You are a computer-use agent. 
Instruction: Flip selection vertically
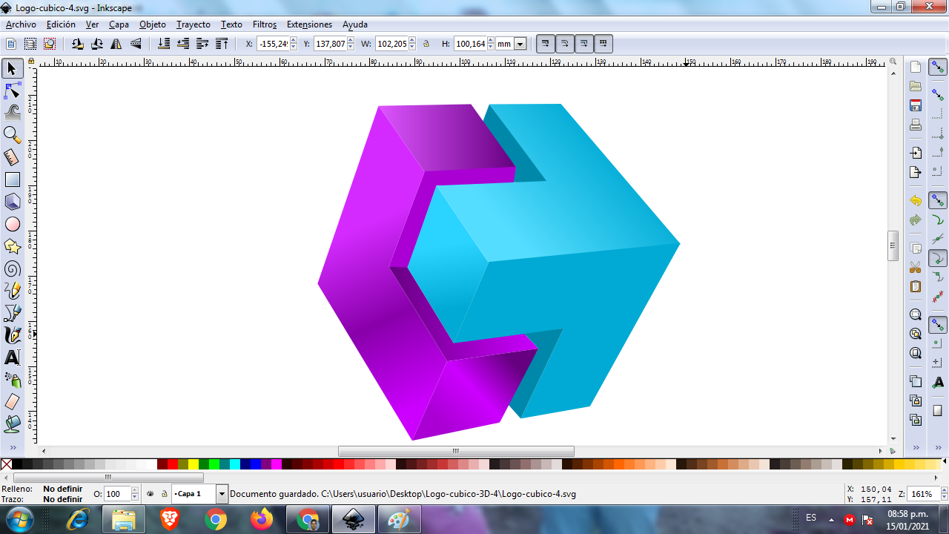(x=136, y=44)
